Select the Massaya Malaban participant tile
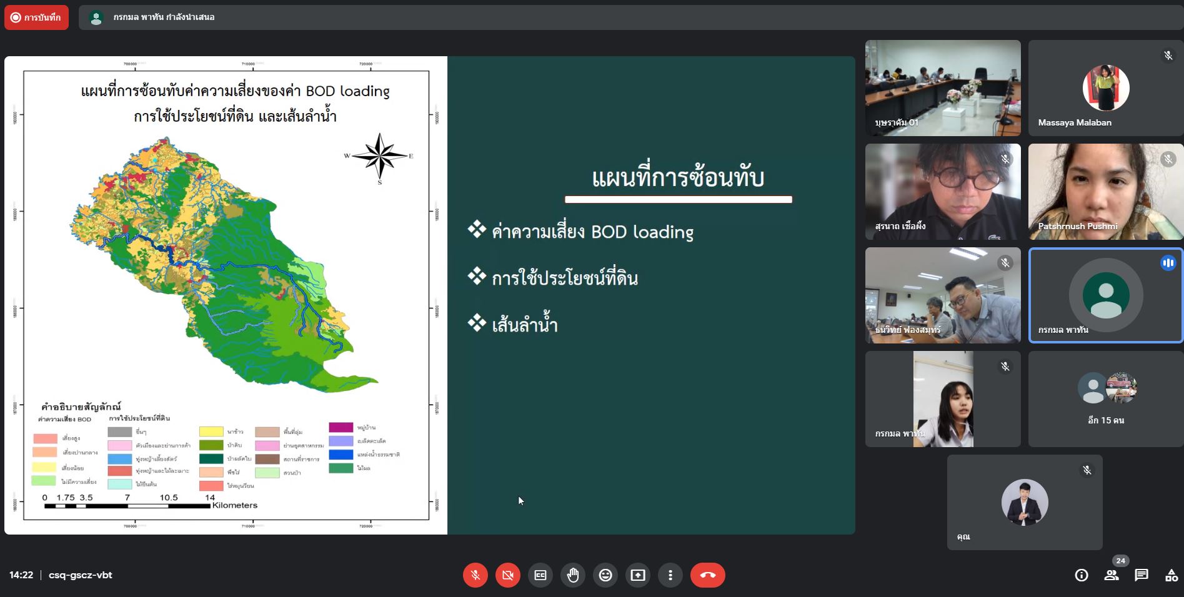This screenshot has height=597, width=1184. pos(1105,88)
